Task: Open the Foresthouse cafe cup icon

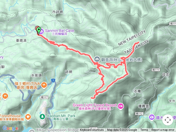Action: click(28, 117)
